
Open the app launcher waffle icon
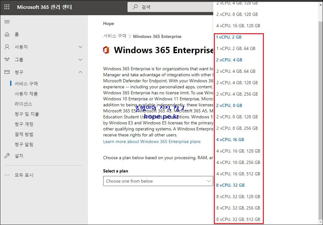[7, 7]
